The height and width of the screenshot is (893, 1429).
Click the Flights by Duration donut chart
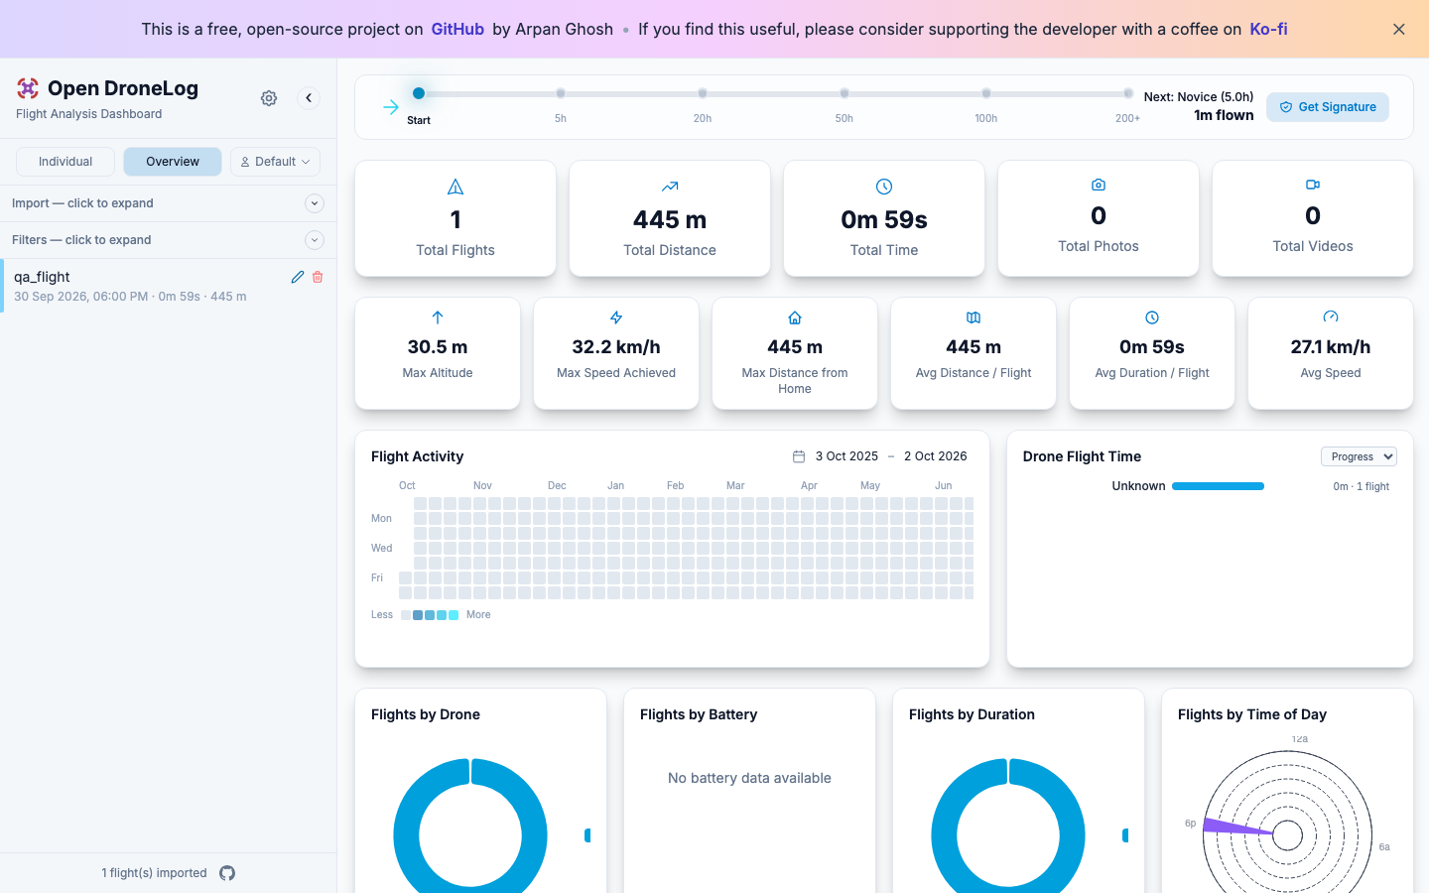pos(1008,824)
